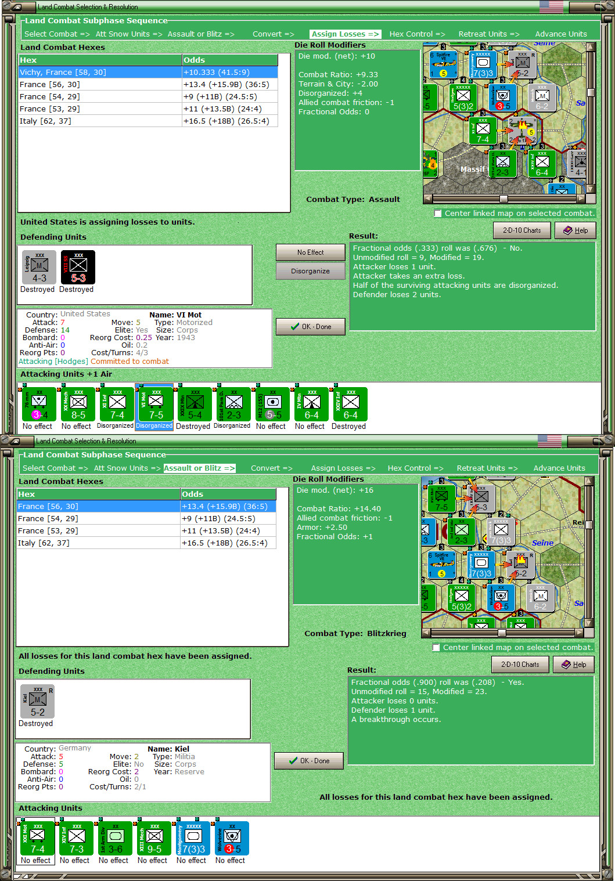Select the 101st Para D. 2-3 unit
Screen dimensions: 615x881
(233, 404)
